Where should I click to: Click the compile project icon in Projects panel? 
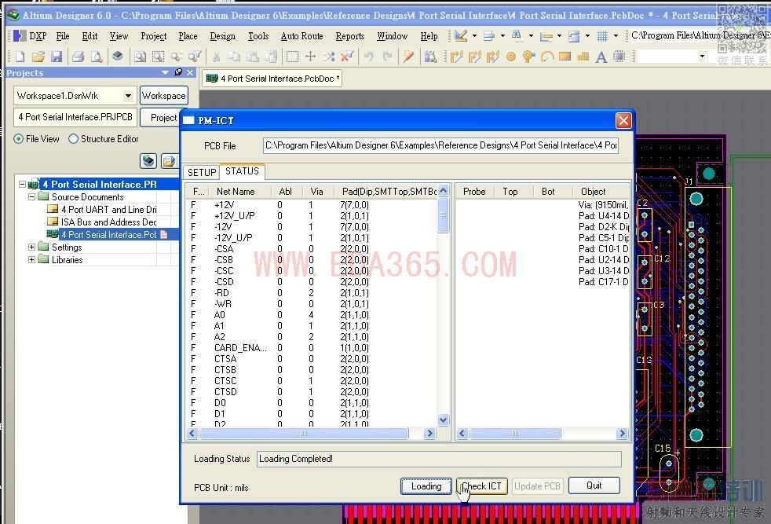point(148,160)
